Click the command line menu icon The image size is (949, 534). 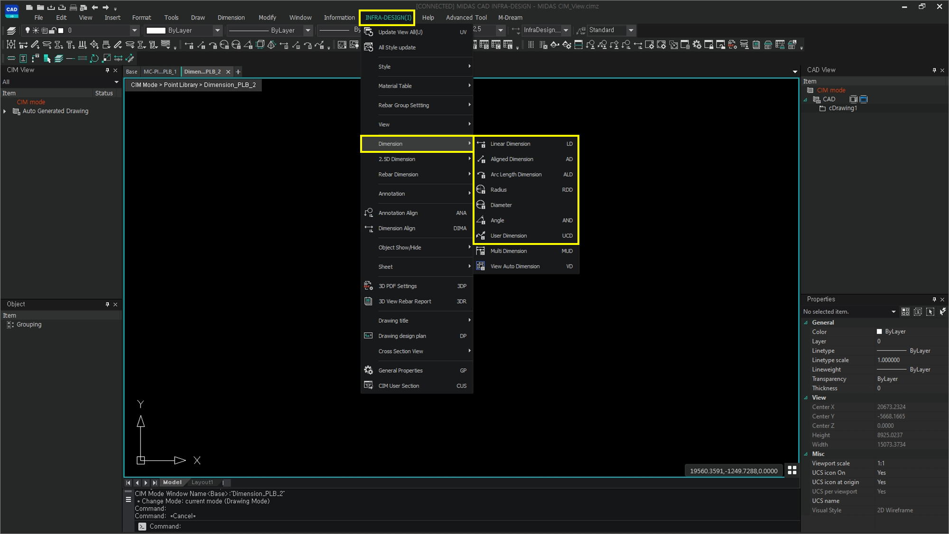point(128,499)
